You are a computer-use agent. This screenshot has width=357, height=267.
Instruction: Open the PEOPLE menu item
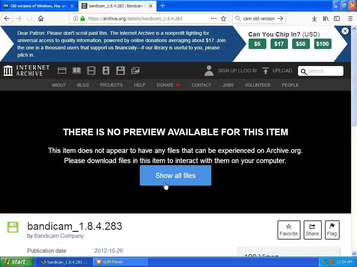(x=290, y=85)
